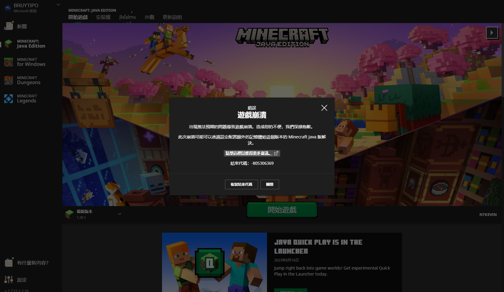This screenshot has height=292, width=504.
Task: Open Minecraft Dungeons icon
Action: pyautogui.click(x=9, y=80)
